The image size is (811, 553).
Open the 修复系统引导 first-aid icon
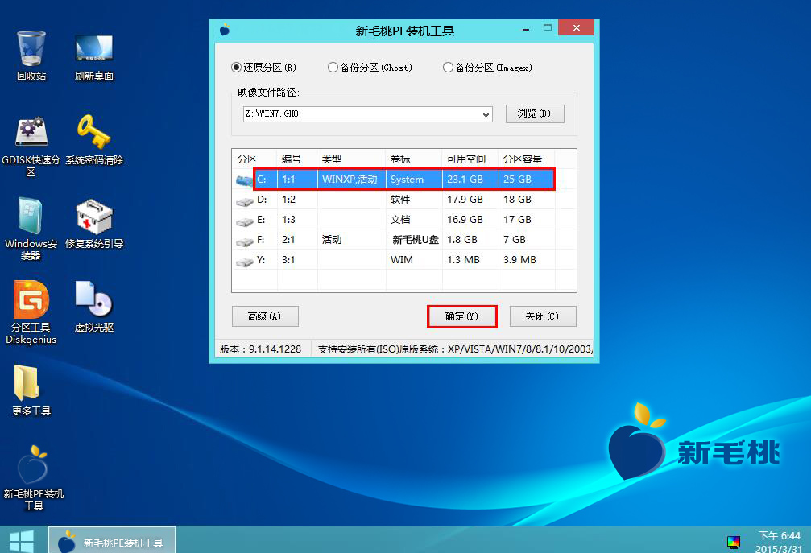(93, 223)
